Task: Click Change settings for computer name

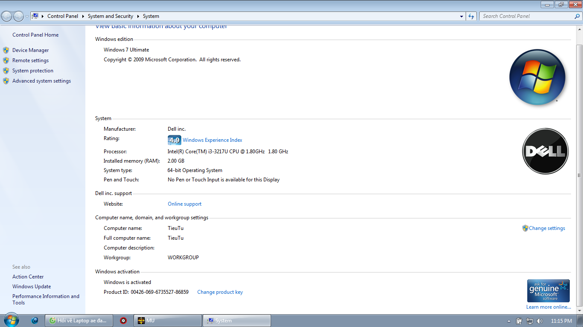Action: (547, 228)
